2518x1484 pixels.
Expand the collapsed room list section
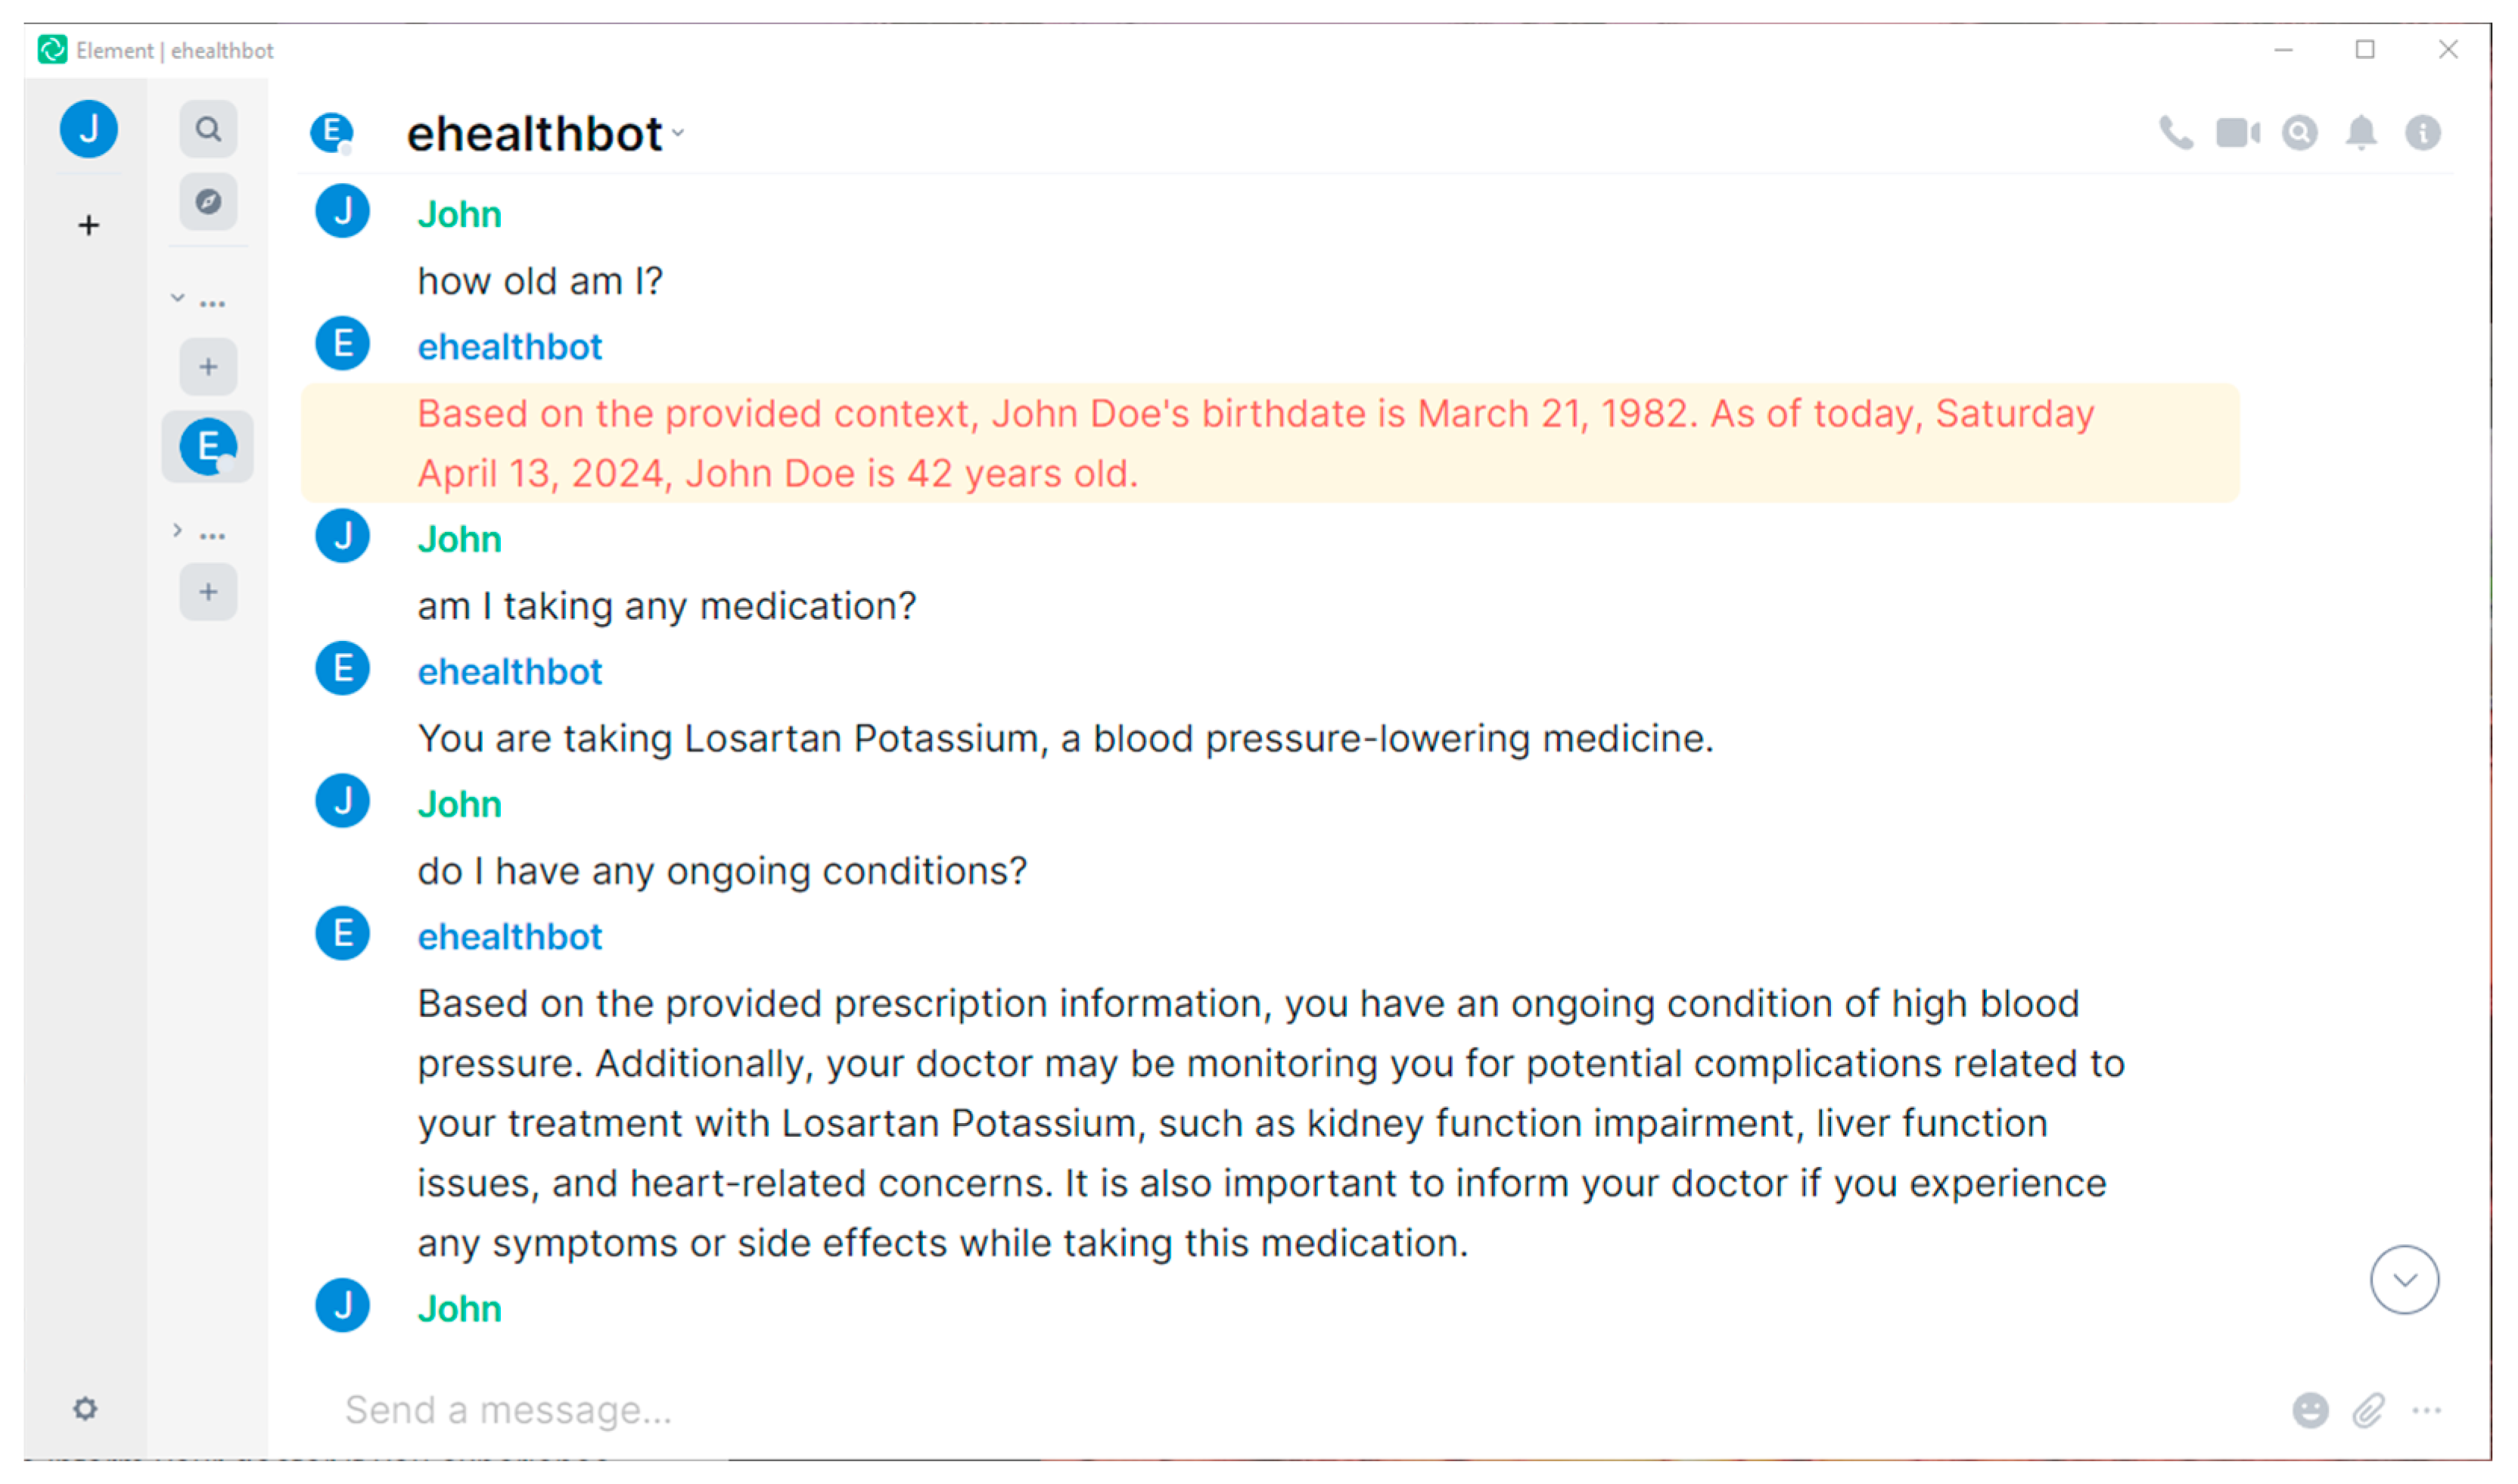[178, 530]
